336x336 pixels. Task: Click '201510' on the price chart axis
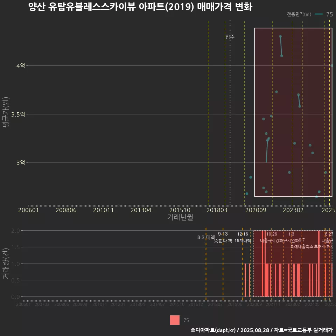(x=180, y=210)
